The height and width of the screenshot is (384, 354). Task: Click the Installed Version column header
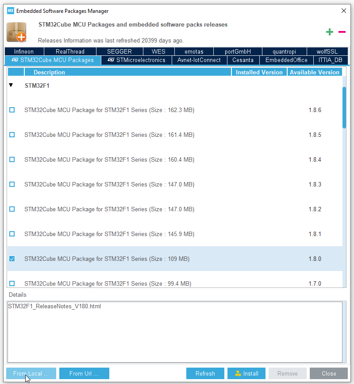[259, 72]
